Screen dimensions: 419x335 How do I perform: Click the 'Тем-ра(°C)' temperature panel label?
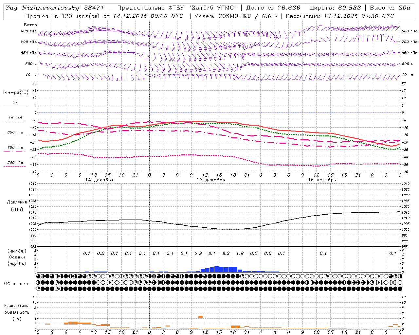[x=15, y=93]
